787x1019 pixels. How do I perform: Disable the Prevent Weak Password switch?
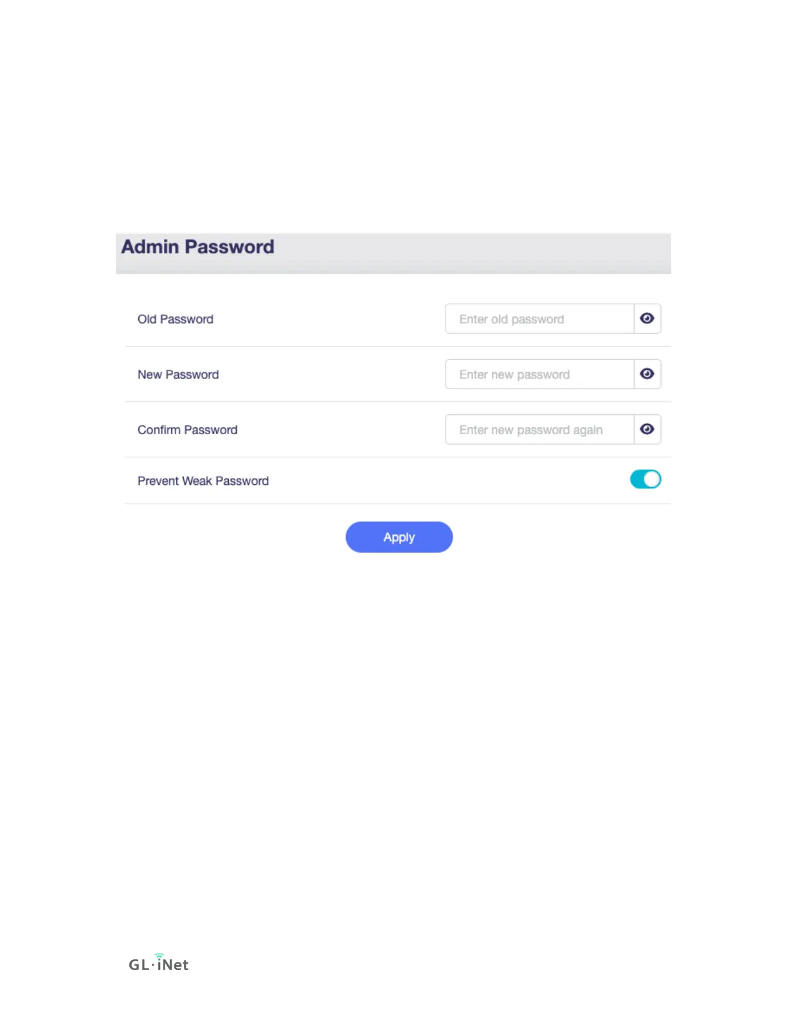[646, 479]
